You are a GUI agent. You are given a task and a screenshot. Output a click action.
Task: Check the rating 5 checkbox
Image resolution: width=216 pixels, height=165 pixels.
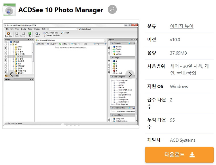109,71
